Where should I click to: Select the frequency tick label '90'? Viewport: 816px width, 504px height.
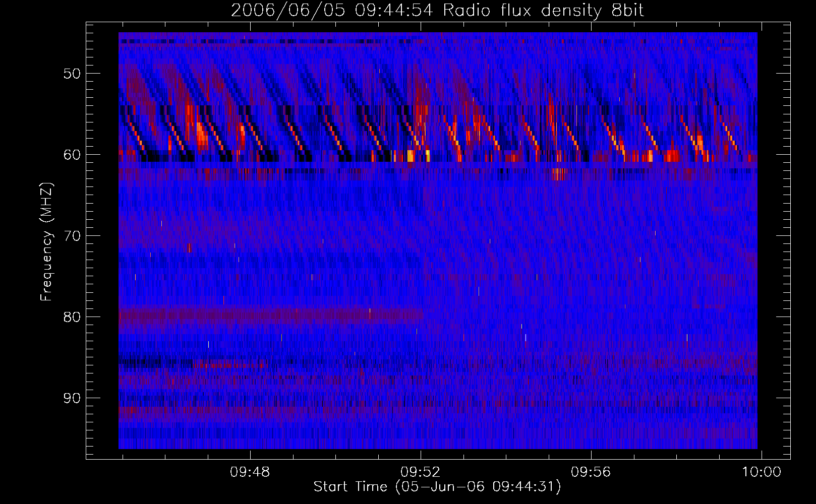pyautogui.click(x=72, y=398)
